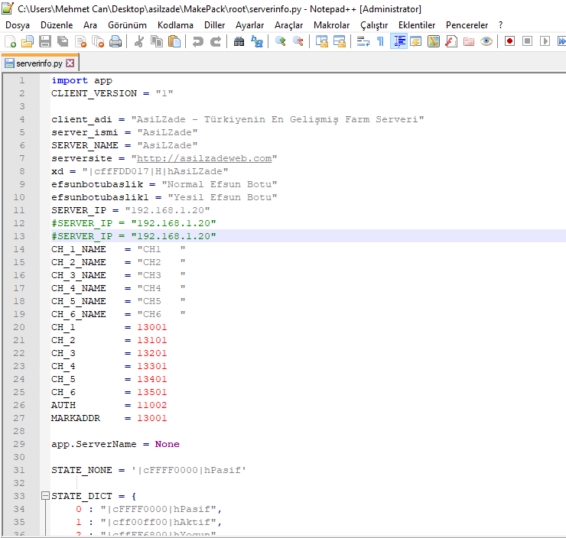The width and height of the screenshot is (566, 538).
Task: Open the question mark help menu
Action: [x=500, y=25]
